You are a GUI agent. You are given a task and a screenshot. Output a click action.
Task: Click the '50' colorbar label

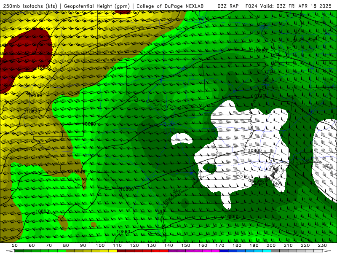[15, 245]
